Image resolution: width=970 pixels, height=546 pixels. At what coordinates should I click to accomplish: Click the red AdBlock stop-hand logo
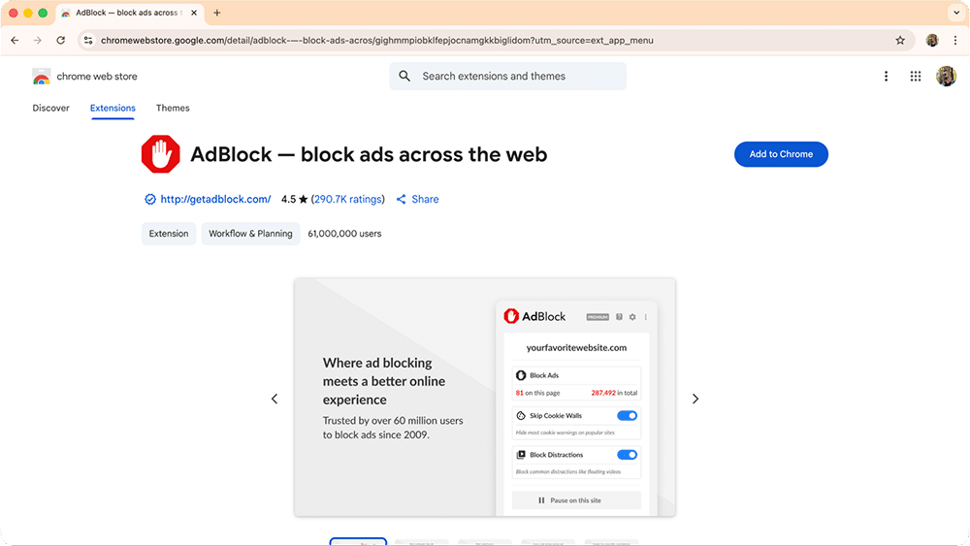[161, 154]
